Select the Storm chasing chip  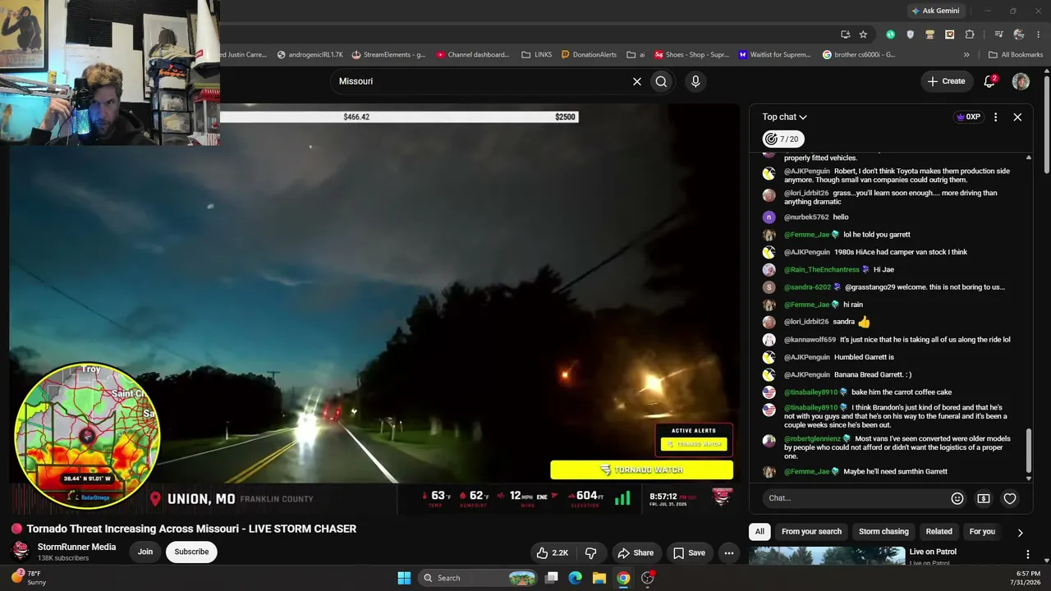tap(883, 531)
